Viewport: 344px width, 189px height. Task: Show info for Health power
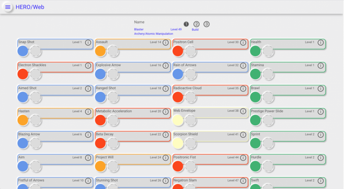(x=321, y=43)
